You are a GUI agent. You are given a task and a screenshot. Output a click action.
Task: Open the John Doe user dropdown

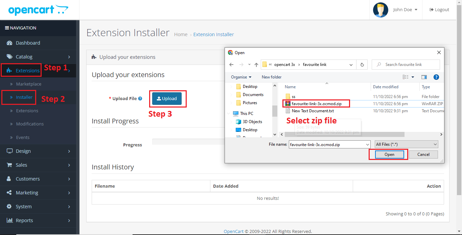(x=405, y=10)
